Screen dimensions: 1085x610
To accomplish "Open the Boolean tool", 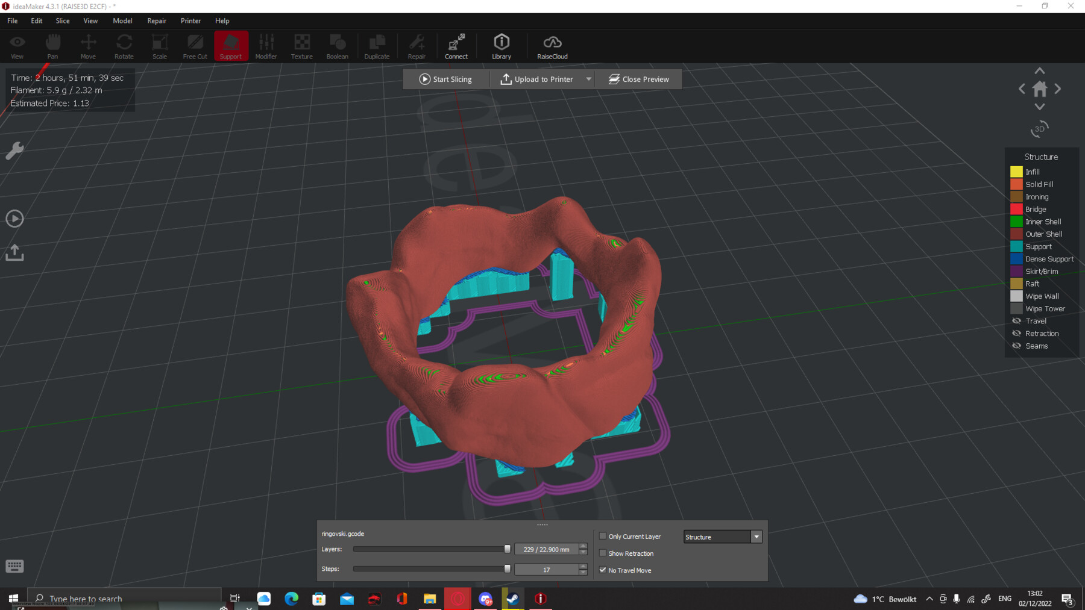I will 337,45.
